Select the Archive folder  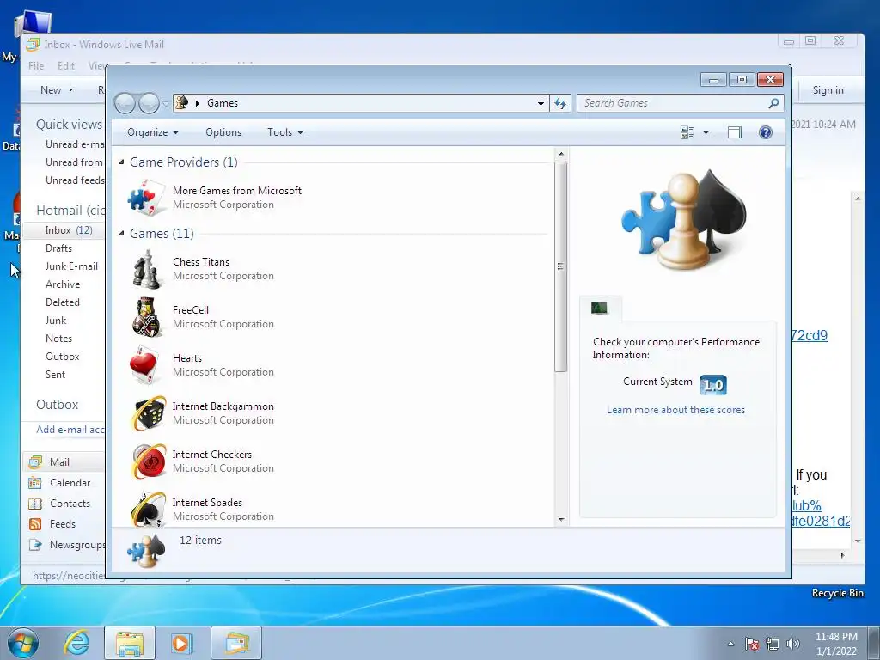[x=63, y=284]
